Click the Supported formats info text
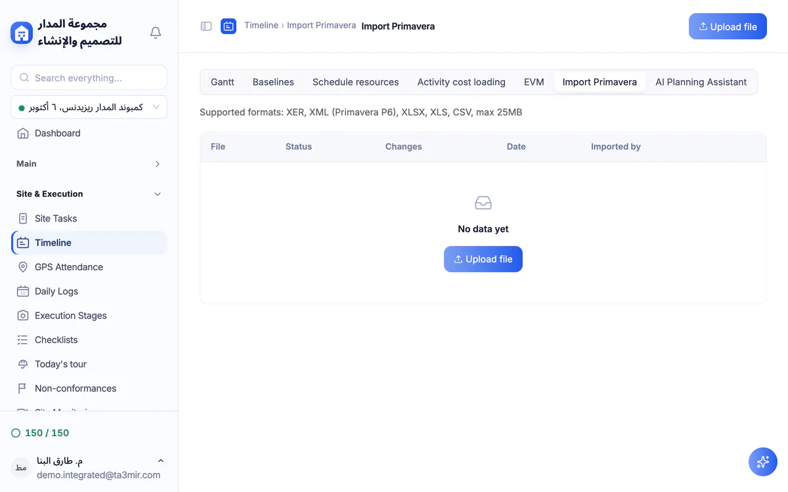 pos(361,112)
